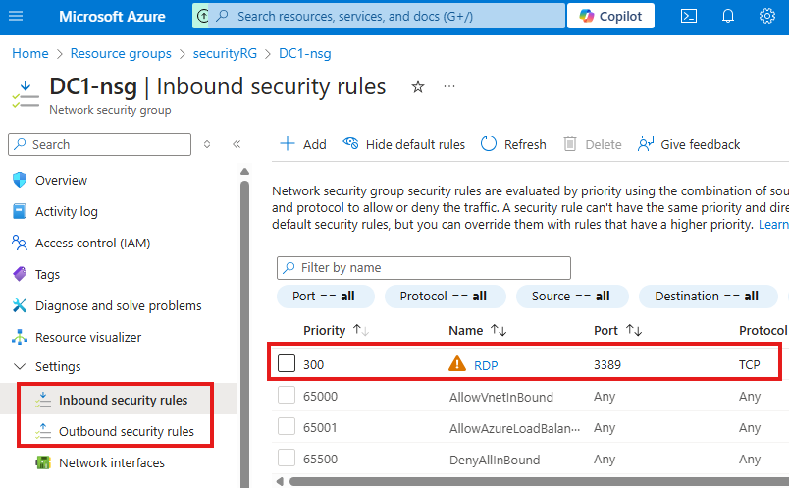789x488 pixels.
Task: Open the Destination == all filter
Action: (x=708, y=297)
